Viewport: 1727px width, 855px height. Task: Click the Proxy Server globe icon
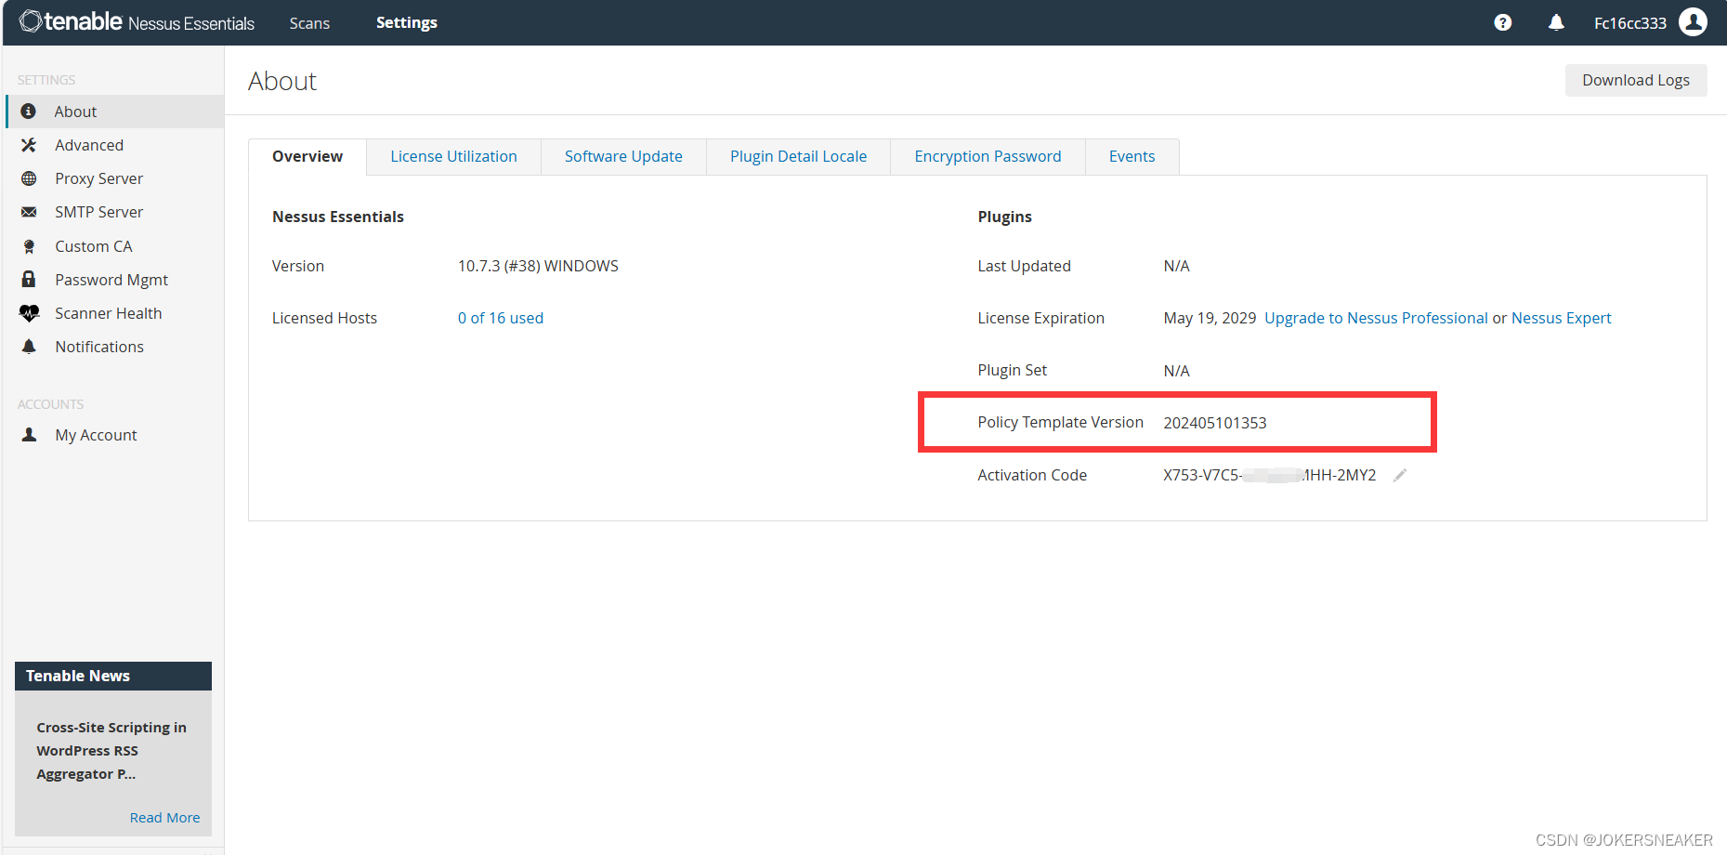pyautogui.click(x=29, y=178)
